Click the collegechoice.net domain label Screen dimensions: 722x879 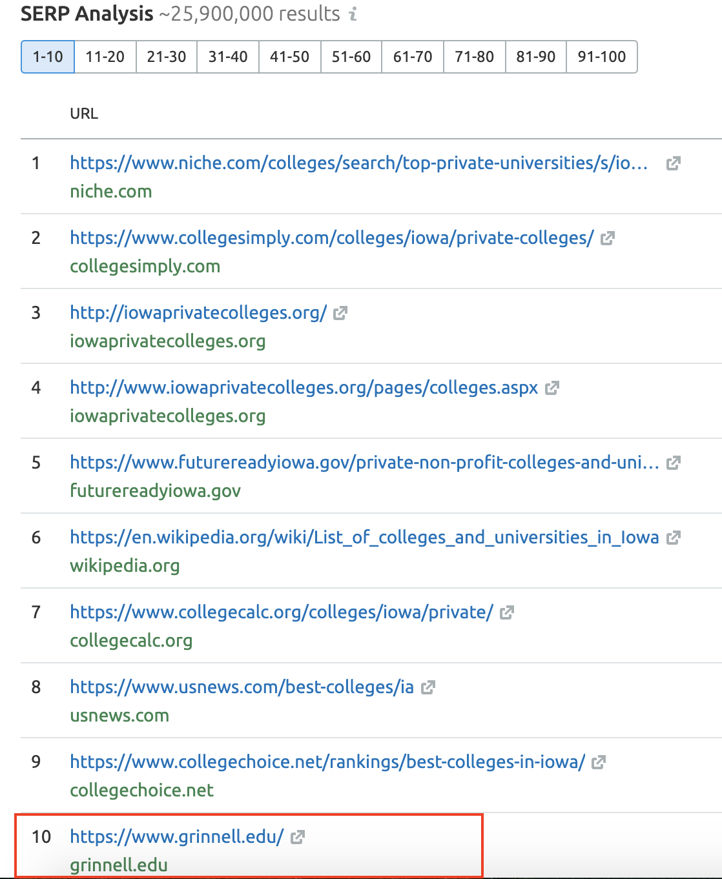pos(141,791)
